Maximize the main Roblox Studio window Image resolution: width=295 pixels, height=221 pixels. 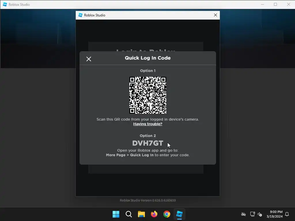tap(275, 4)
